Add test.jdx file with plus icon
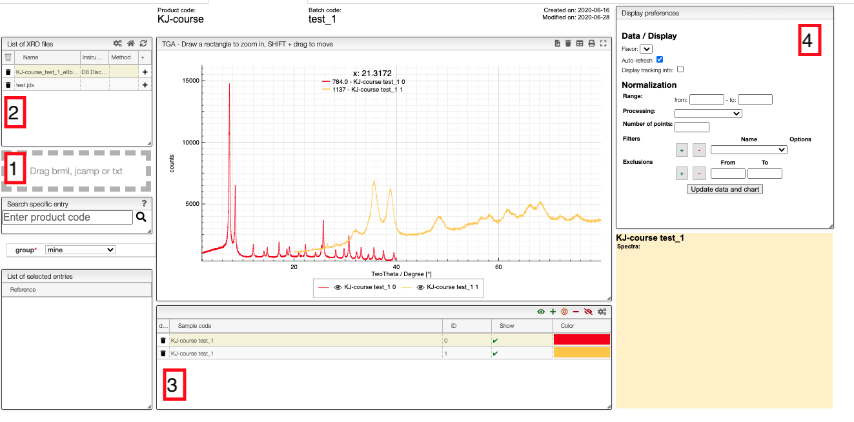 pyautogui.click(x=145, y=85)
